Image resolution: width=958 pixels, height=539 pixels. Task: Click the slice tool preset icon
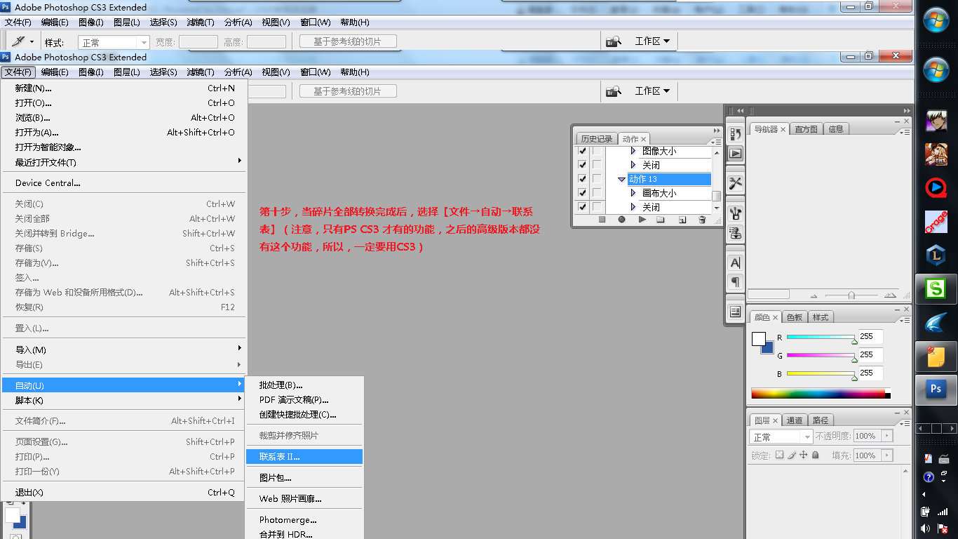(x=19, y=41)
